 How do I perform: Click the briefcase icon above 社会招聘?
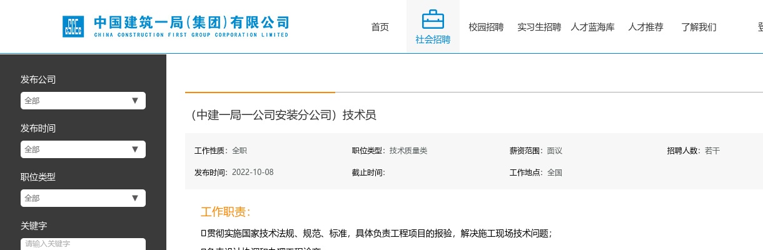(433, 19)
